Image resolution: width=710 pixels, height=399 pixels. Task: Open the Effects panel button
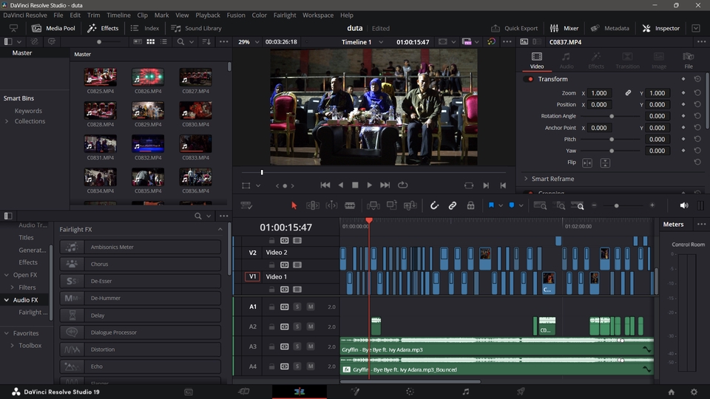[103, 28]
